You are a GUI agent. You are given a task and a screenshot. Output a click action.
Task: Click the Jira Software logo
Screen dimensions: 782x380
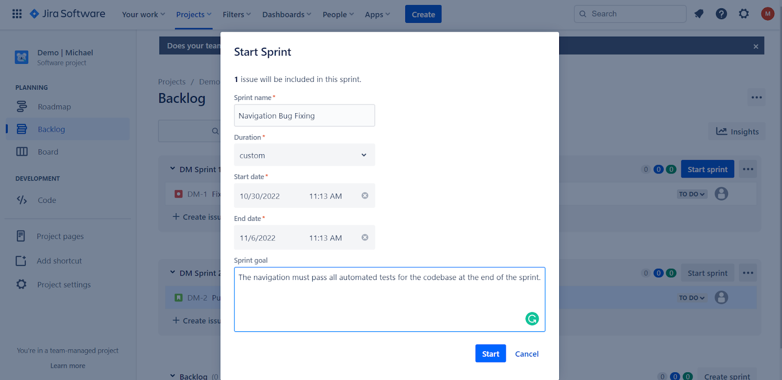pos(68,14)
